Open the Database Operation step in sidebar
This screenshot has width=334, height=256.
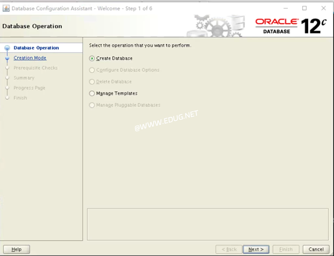[36, 48]
